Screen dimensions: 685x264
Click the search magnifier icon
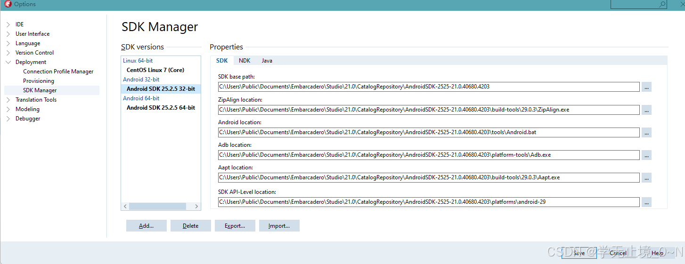tap(662, 4)
